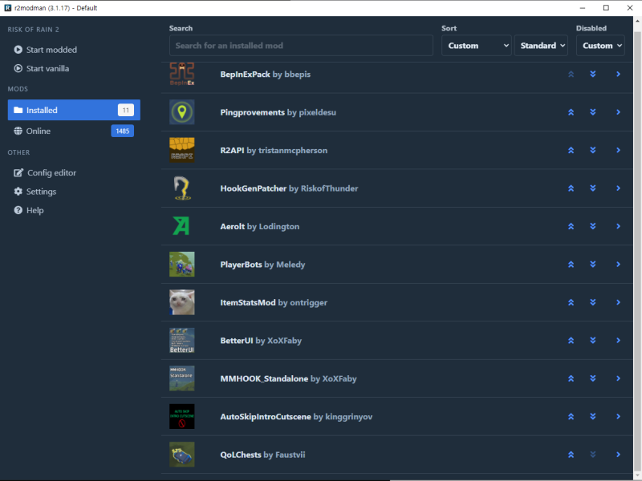Select the AutoSkipIntroCutscene mod name
Image resolution: width=642 pixels, height=481 pixels.
tap(266, 416)
